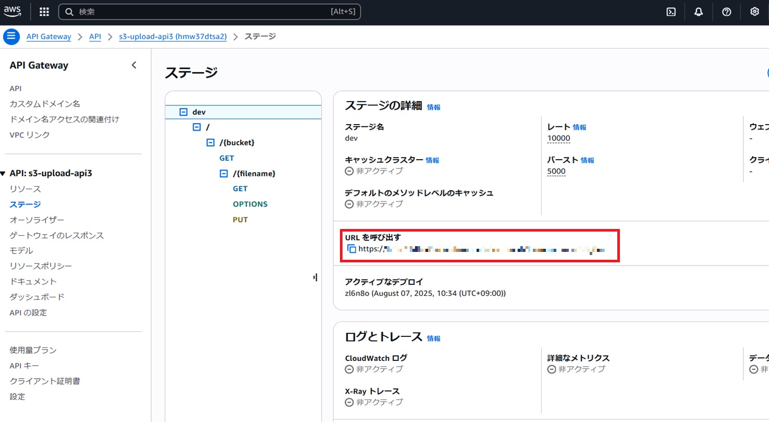769x423 pixels.
Task: Collapse the /{filename} resource node
Action: (224, 174)
